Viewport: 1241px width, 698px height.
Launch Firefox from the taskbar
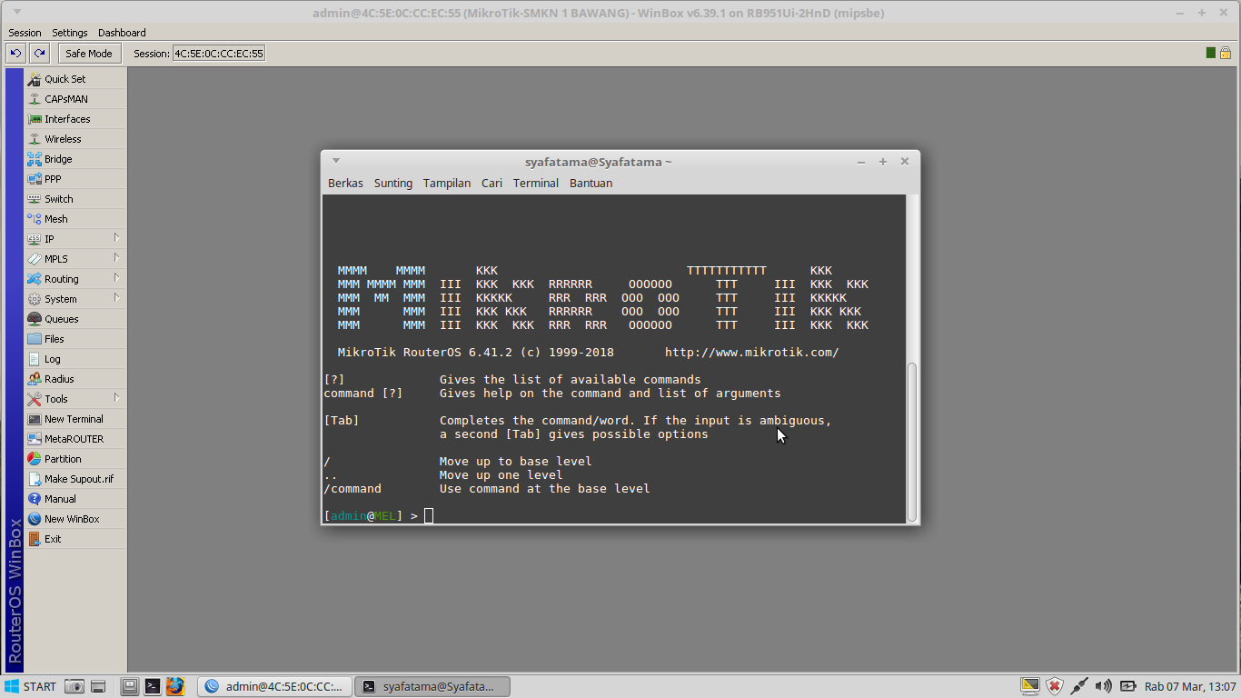point(175,686)
